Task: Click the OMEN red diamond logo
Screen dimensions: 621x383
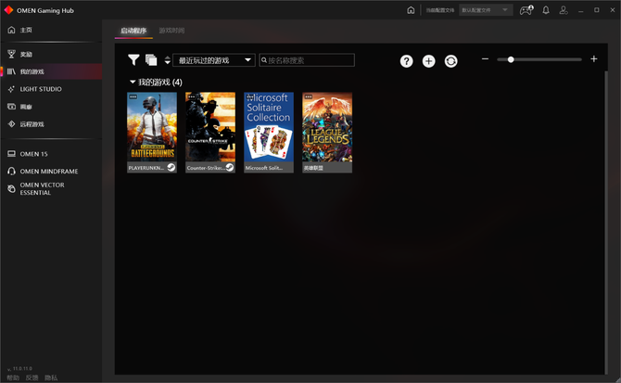Action: 8,10
